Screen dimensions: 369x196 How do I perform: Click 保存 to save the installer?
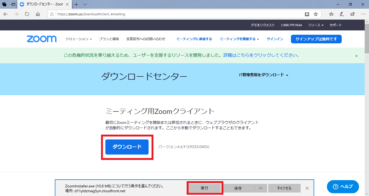[x=238, y=188]
